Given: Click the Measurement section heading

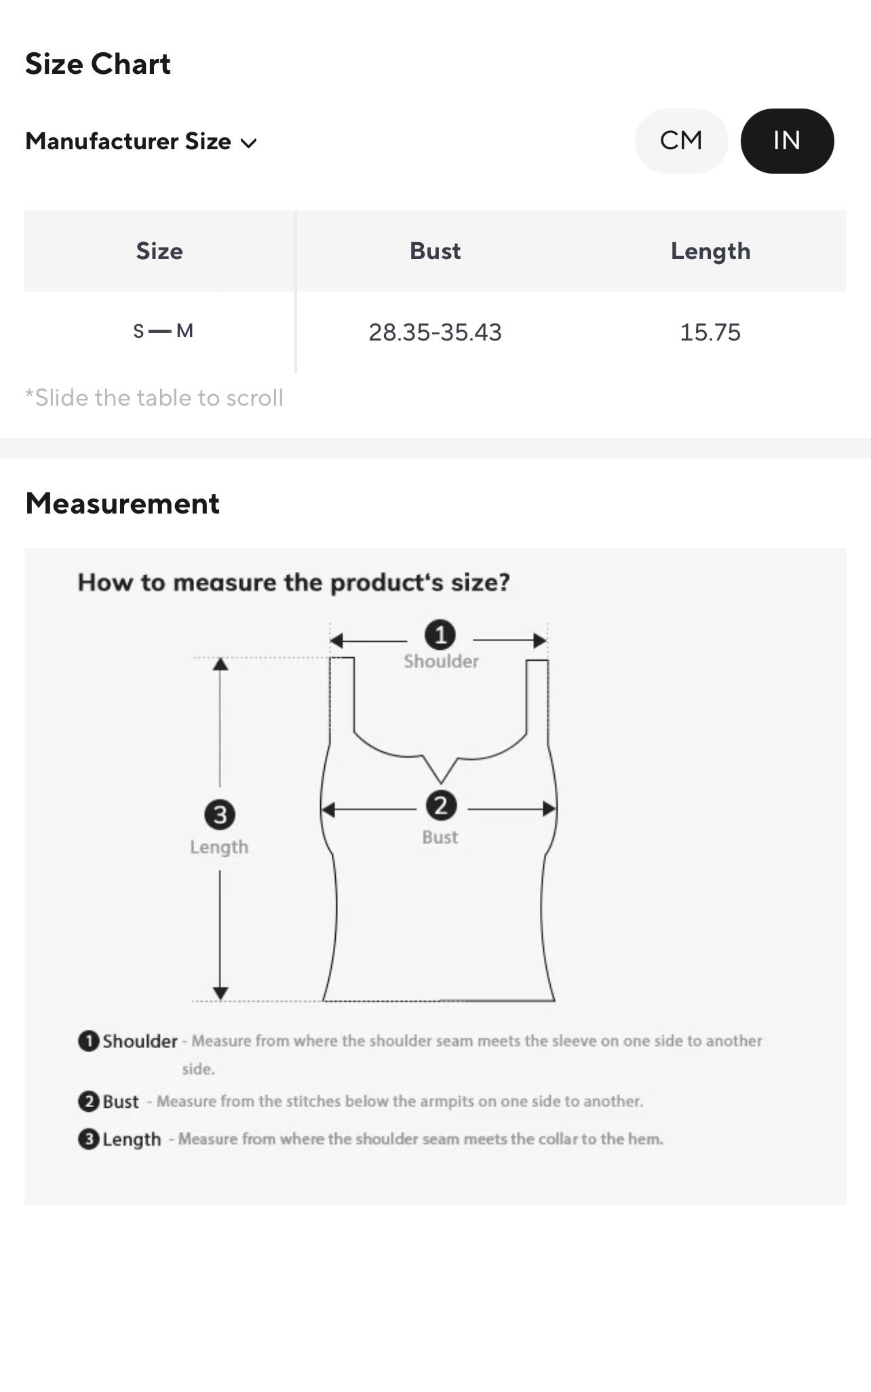Looking at the screenshot, I should [x=122, y=503].
